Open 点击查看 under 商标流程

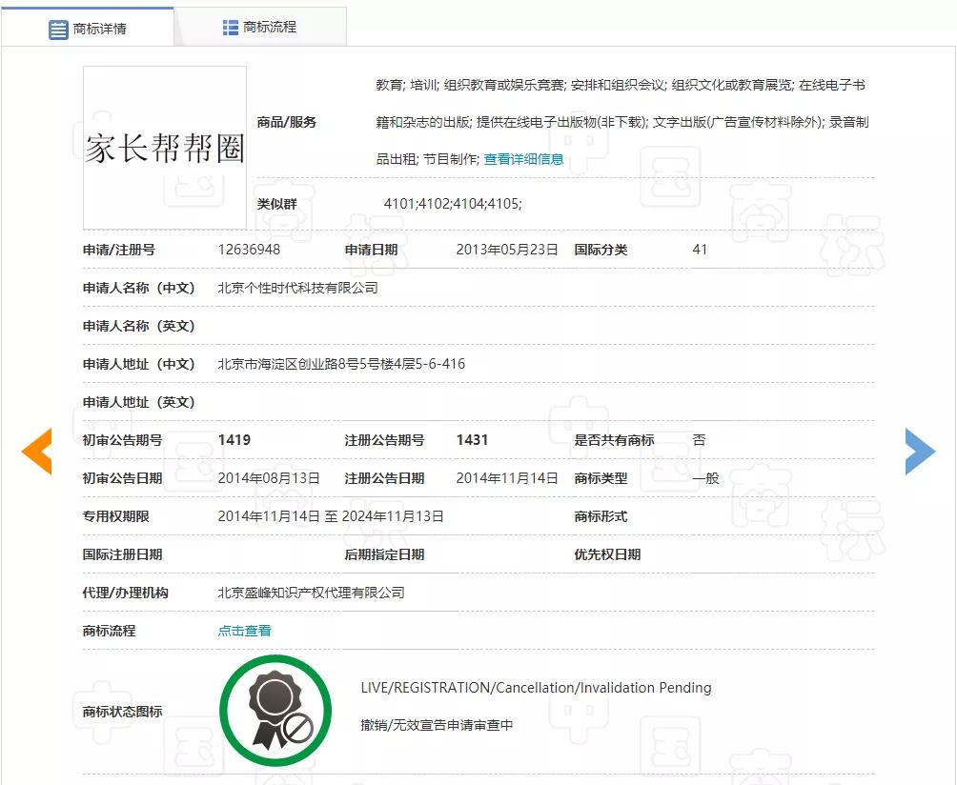pyautogui.click(x=244, y=631)
